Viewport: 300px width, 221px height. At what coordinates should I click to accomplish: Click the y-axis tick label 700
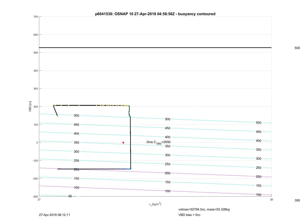coord(36,17)
